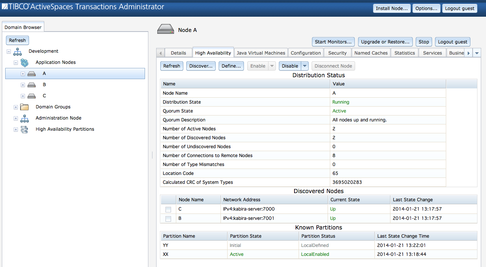Click the Start Monitors button
This screenshot has height=267, width=486.
pos(333,42)
